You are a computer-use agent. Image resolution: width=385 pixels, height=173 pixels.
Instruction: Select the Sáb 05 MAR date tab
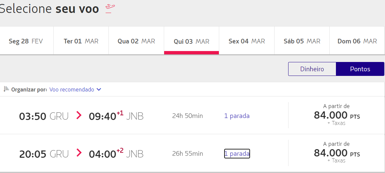(x=302, y=41)
